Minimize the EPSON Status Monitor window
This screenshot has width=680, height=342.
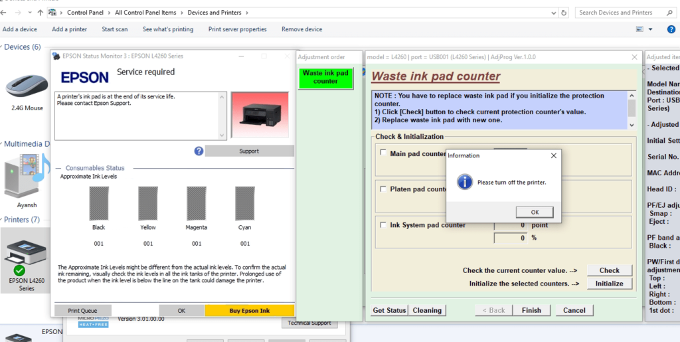point(241,56)
